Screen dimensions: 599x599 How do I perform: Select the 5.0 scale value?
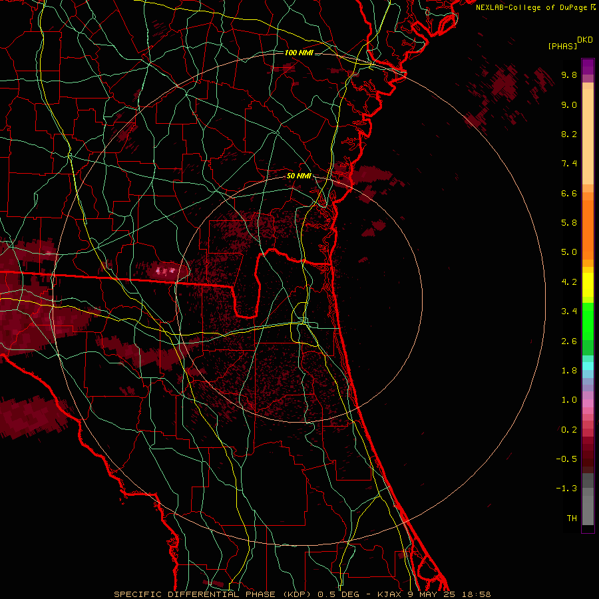click(x=569, y=252)
